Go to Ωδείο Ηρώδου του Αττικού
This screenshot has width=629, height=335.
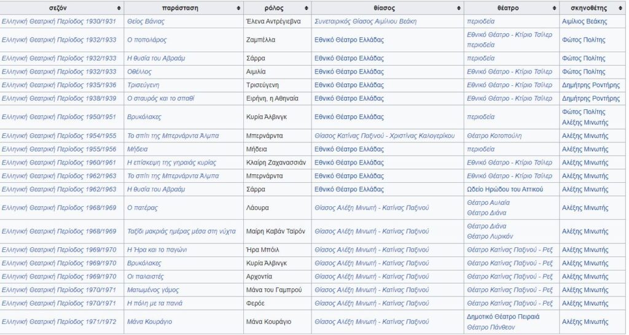coord(505,189)
